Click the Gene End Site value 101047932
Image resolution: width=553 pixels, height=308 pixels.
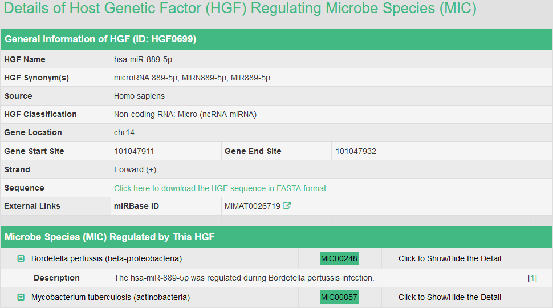click(356, 151)
